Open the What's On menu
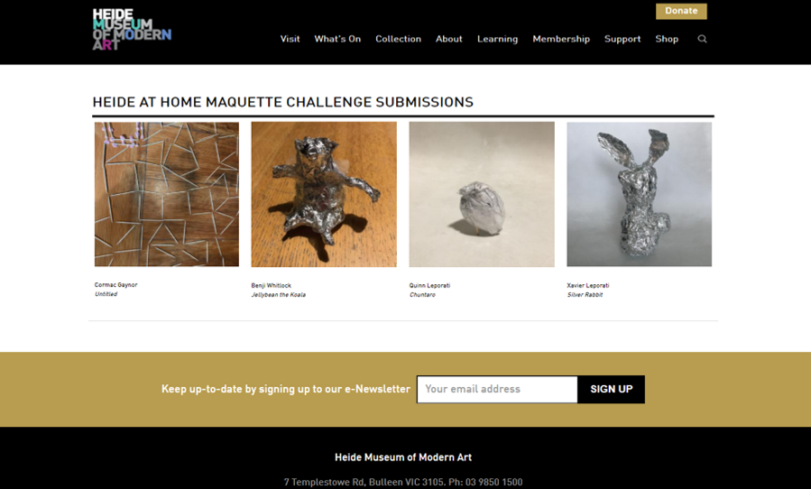This screenshot has width=811, height=489. [x=337, y=39]
